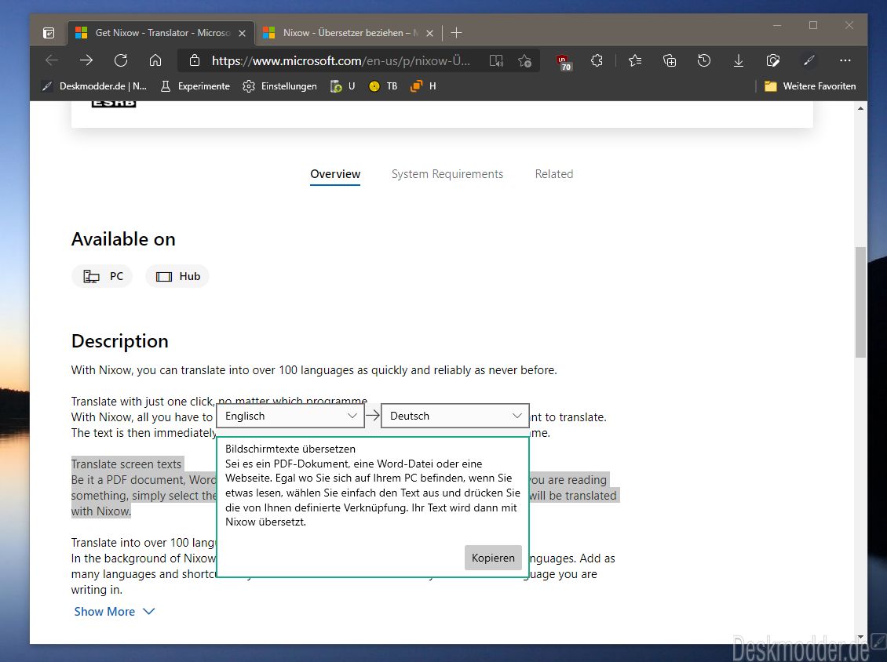Click the Deskmodder pen toolbar icon

pos(809,60)
